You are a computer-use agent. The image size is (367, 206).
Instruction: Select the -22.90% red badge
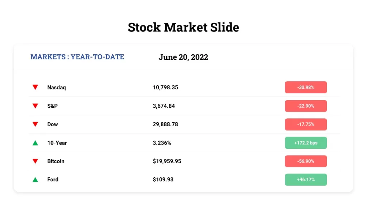pos(306,106)
